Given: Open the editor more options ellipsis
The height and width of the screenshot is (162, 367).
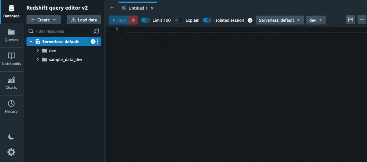Looking at the screenshot, I should click(x=362, y=20).
